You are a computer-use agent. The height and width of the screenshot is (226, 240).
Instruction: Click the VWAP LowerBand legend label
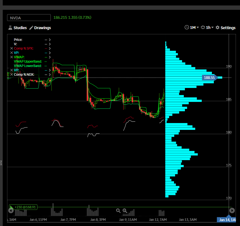point(28,66)
